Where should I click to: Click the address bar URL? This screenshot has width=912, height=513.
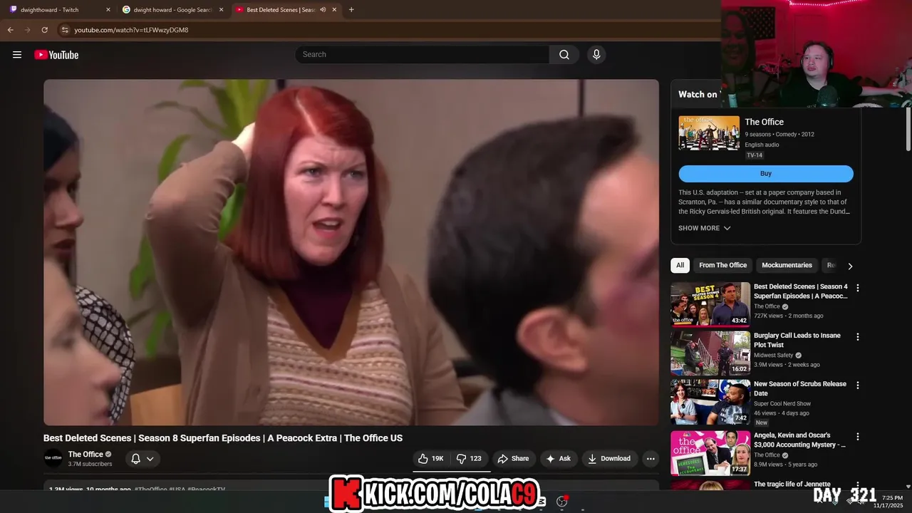(x=131, y=30)
